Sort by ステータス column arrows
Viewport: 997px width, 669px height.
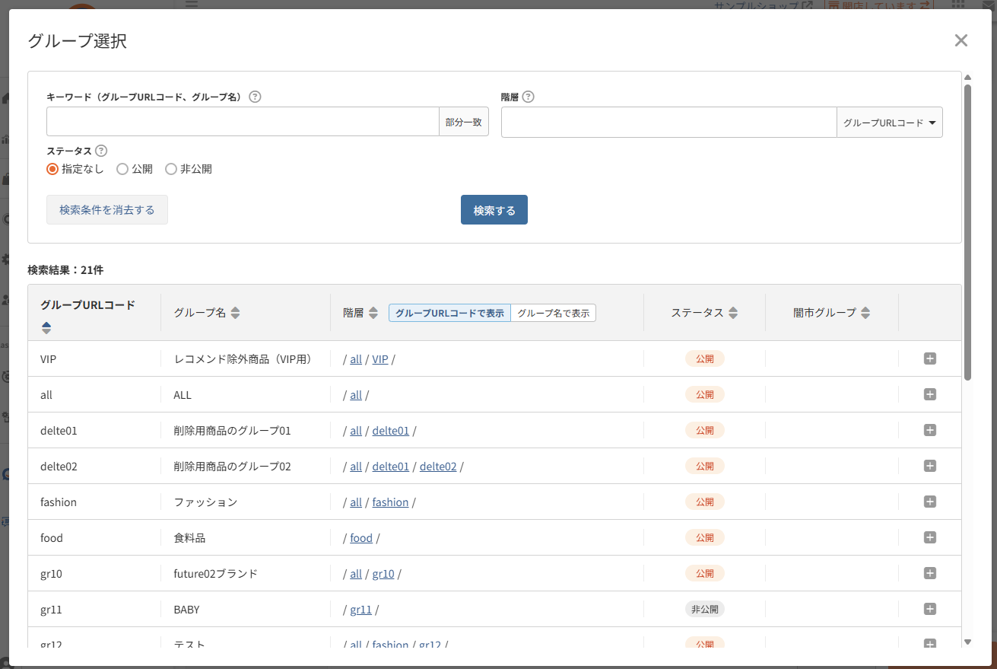coord(733,313)
